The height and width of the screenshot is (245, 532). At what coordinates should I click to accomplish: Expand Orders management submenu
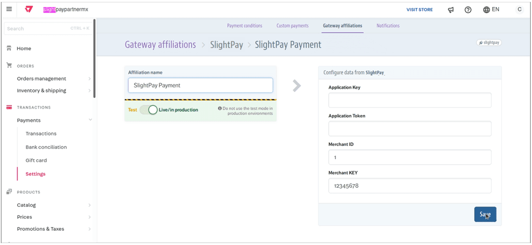point(90,79)
